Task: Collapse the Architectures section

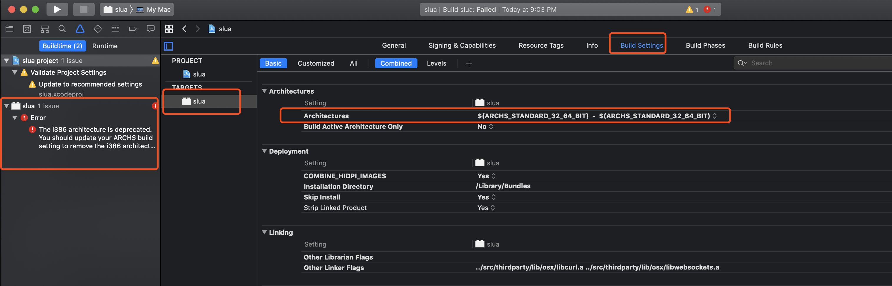Action: click(265, 91)
